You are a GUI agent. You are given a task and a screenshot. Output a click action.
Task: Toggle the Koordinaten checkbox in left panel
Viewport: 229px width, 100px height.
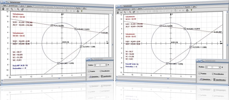click(101, 71)
